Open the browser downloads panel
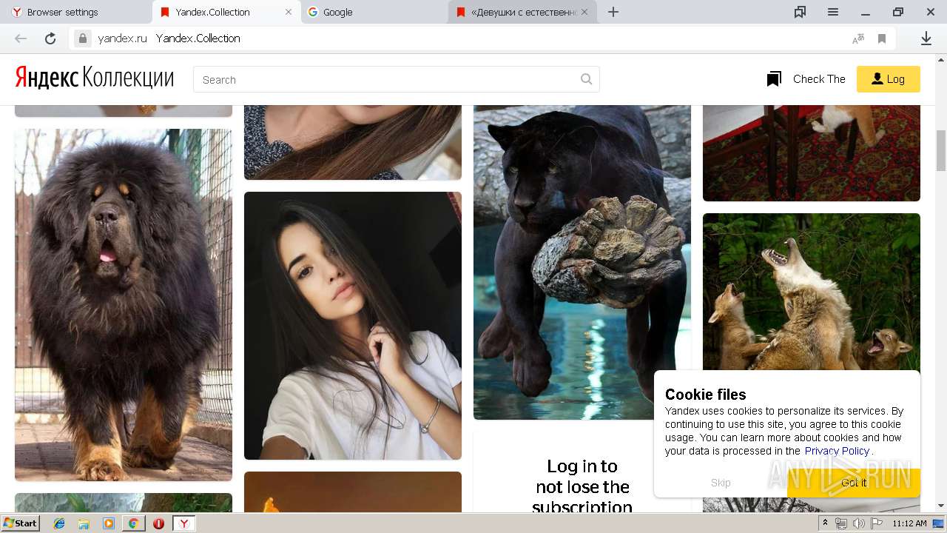 click(x=926, y=38)
